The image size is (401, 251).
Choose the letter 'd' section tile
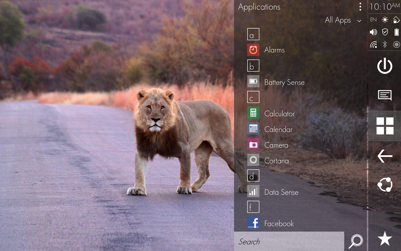(253, 176)
